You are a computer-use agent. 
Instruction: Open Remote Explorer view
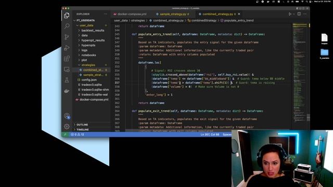67,69
